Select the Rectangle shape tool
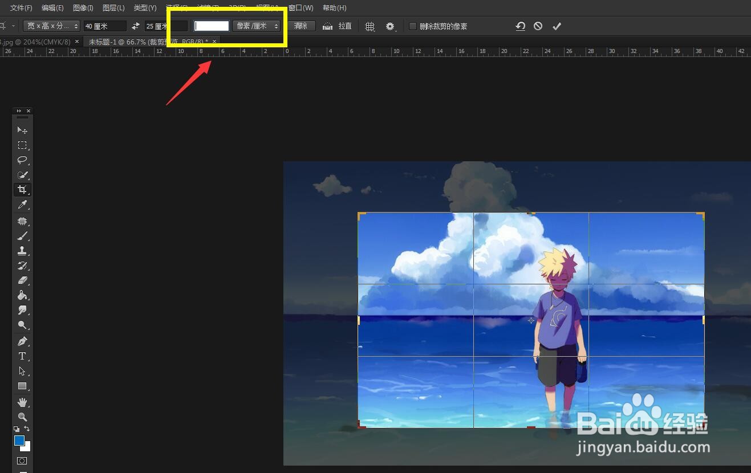The height and width of the screenshot is (473, 751). coord(22,386)
